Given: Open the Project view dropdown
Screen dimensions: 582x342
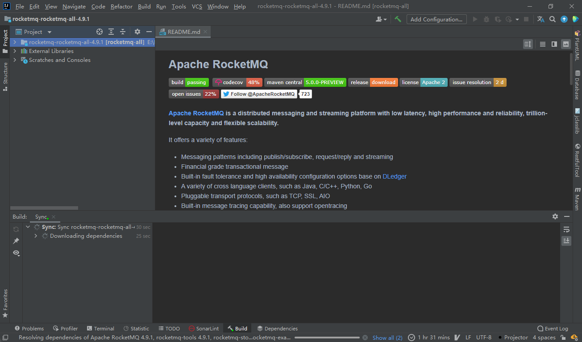Looking at the screenshot, I should pyautogui.click(x=50, y=32).
